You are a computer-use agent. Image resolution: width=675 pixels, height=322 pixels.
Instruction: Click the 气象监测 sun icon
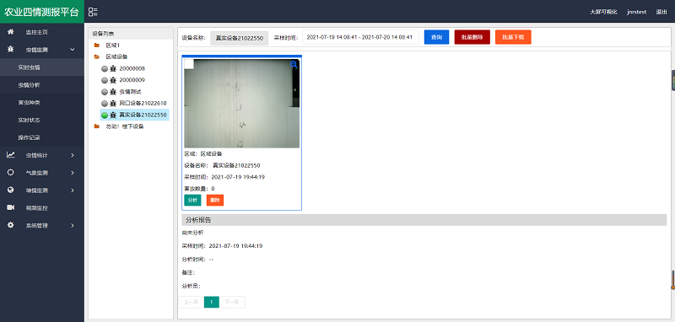pos(11,173)
